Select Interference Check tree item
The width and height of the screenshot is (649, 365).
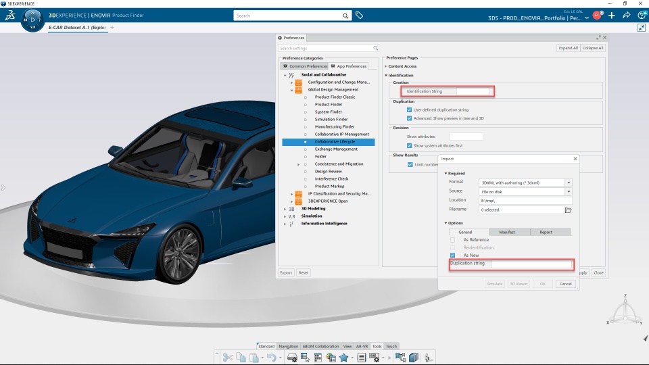(331, 179)
